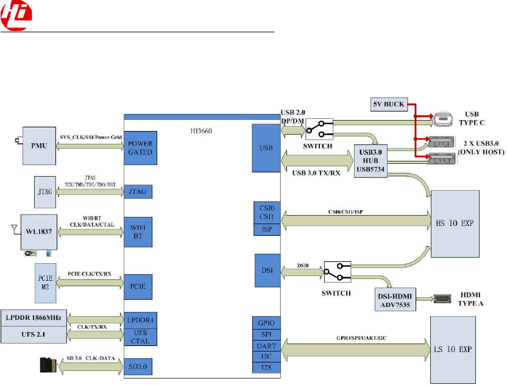Screen dimensions: 507x385
Task: Select the CSI0 CSI1 block
Action: coord(267,213)
